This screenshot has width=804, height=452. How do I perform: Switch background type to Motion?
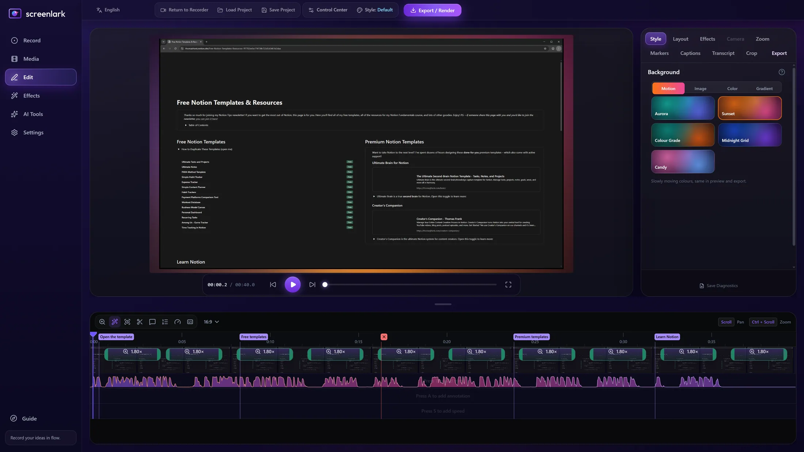[x=668, y=89]
